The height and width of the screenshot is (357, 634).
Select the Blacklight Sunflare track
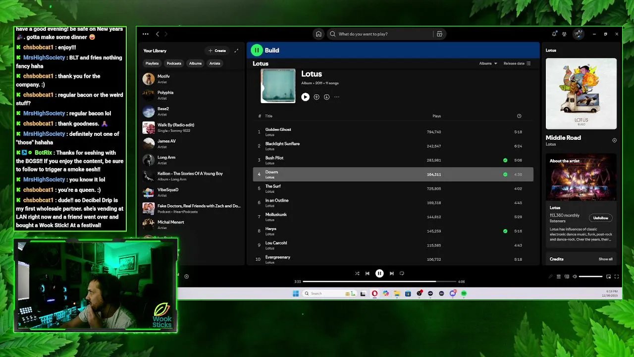tap(393, 146)
